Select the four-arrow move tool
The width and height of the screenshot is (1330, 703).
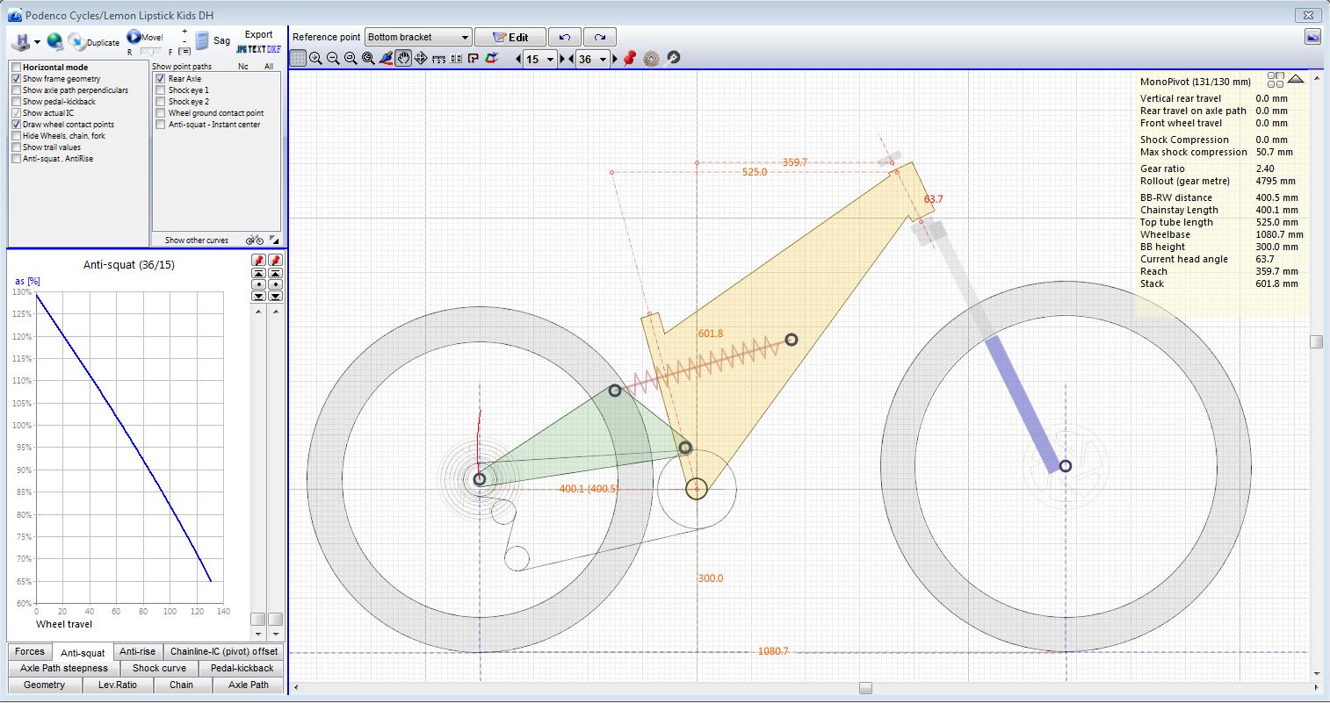421,59
